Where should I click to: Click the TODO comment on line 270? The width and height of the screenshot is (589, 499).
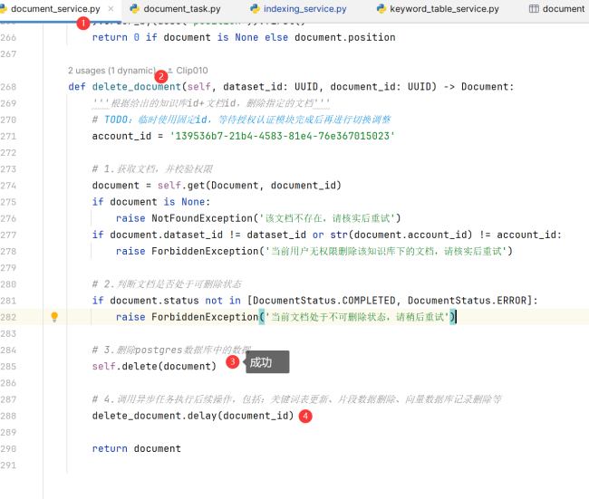point(242,120)
